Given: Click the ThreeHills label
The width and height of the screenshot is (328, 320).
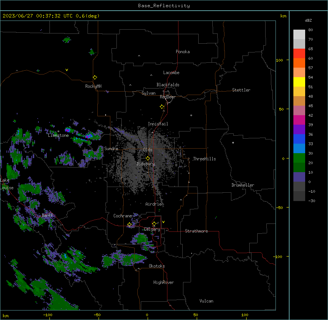Looking at the screenshot, I should pyautogui.click(x=204, y=159).
